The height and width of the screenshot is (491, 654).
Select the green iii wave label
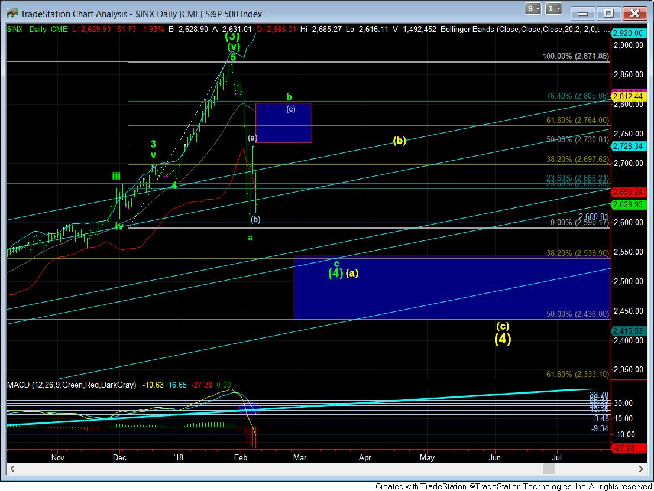click(116, 176)
